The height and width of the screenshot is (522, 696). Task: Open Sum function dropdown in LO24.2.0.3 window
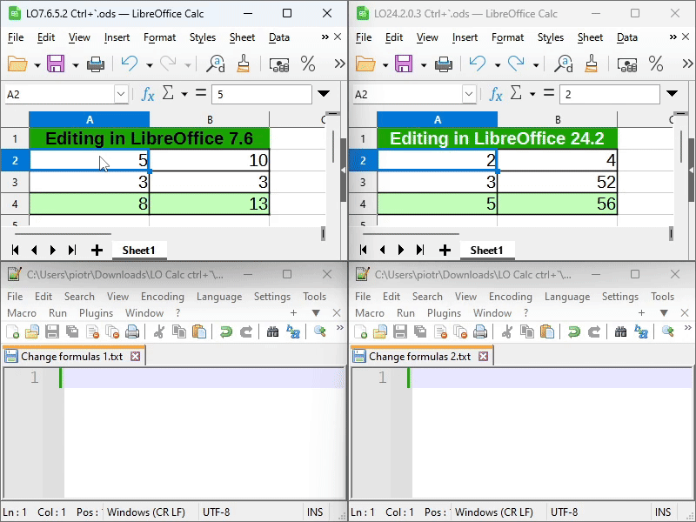point(532,94)
